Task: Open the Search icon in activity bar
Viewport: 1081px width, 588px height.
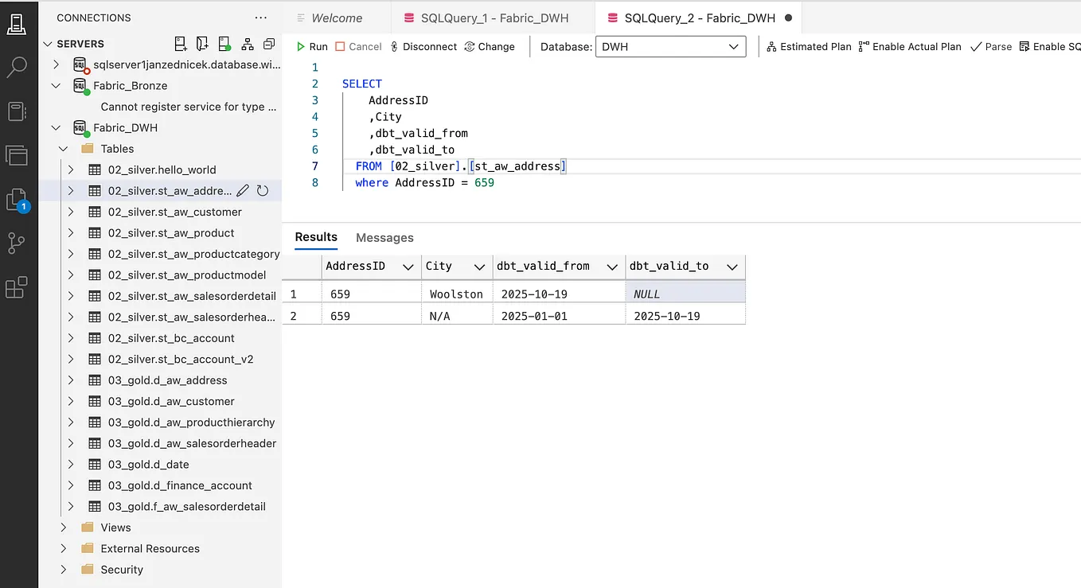Action: point(16,68)
